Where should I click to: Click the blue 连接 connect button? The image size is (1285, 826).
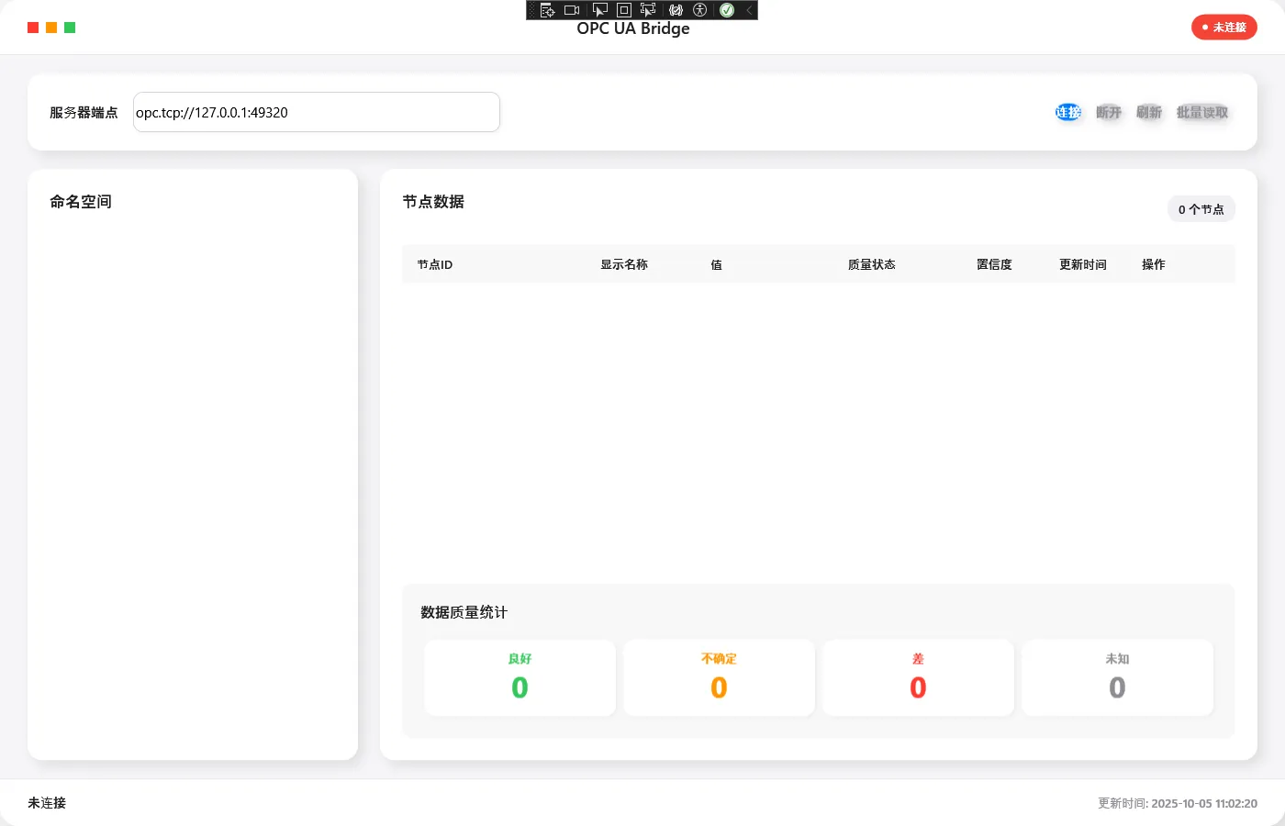tap(1067, 112)
